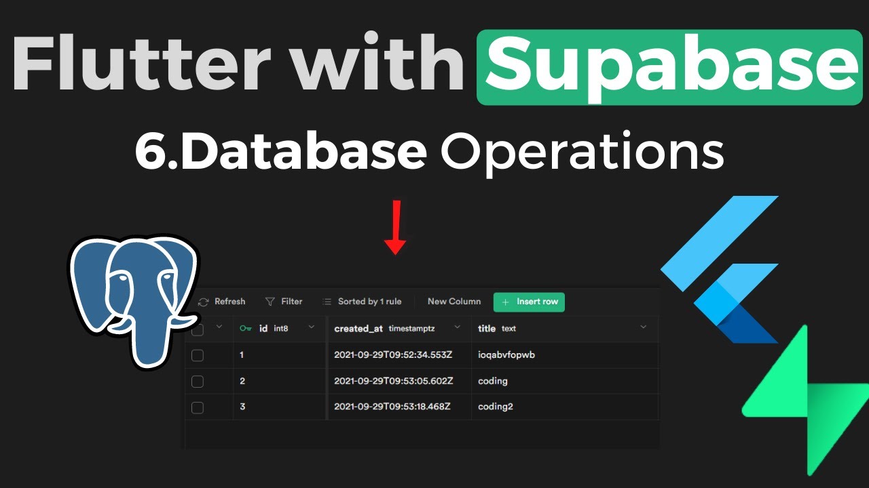Image resolution: width=869 pixels, height=488 pixels.
Task: Click the id column header label
Action: click(x=263, y=328)
